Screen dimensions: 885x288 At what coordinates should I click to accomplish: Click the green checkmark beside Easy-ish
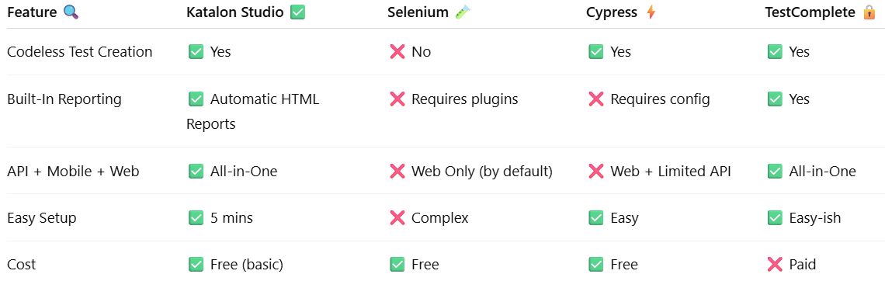pyautogui.click(x=775, y=217)
